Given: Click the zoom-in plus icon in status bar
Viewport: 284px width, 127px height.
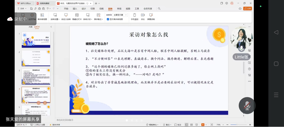Looking at the screenshot, I should point(250,125).
